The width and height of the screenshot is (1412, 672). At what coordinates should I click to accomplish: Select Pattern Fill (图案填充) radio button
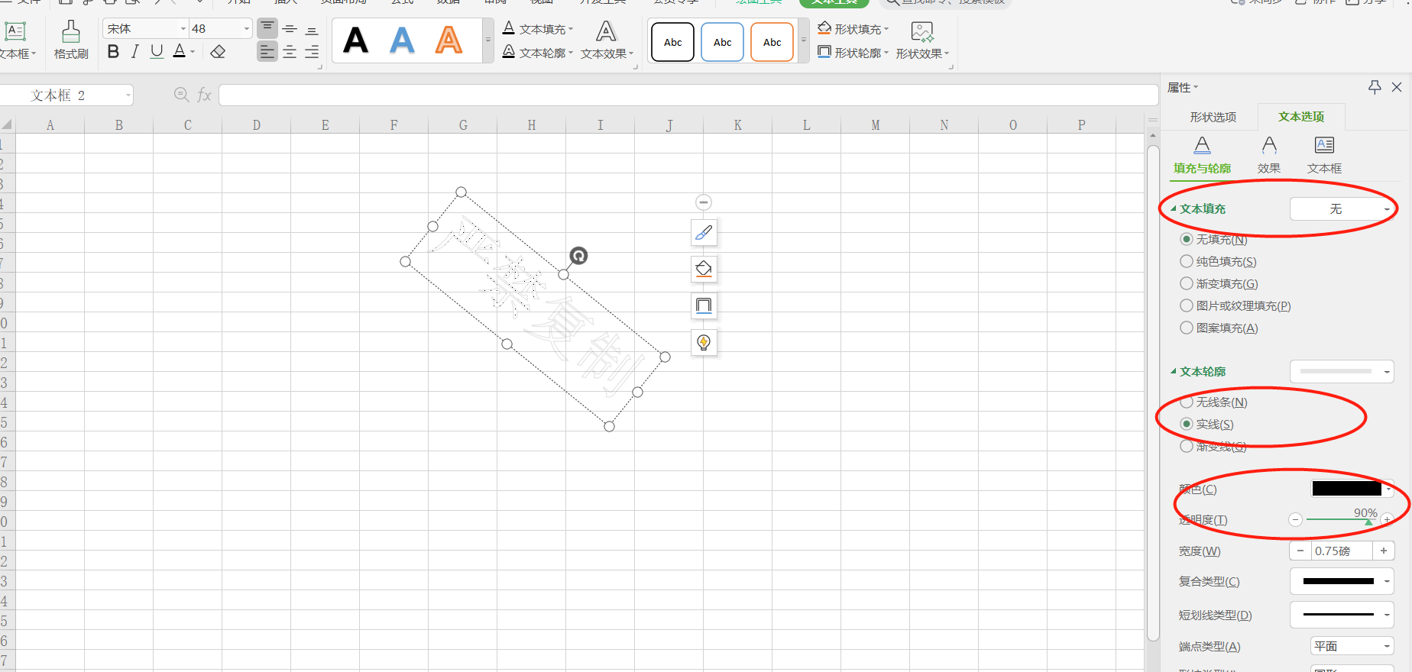[1187, 328]
